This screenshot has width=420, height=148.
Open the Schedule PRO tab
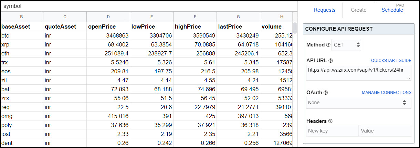click(392, 10)
